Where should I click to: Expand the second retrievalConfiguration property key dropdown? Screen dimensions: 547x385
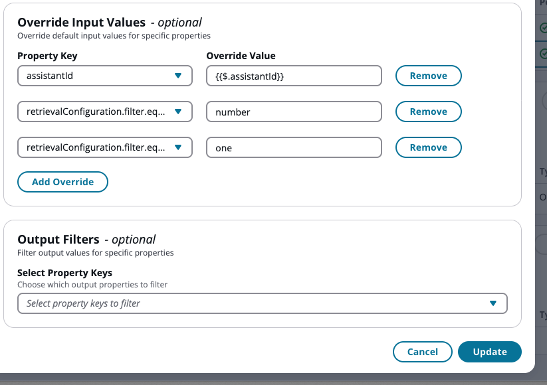coord(103,112)
